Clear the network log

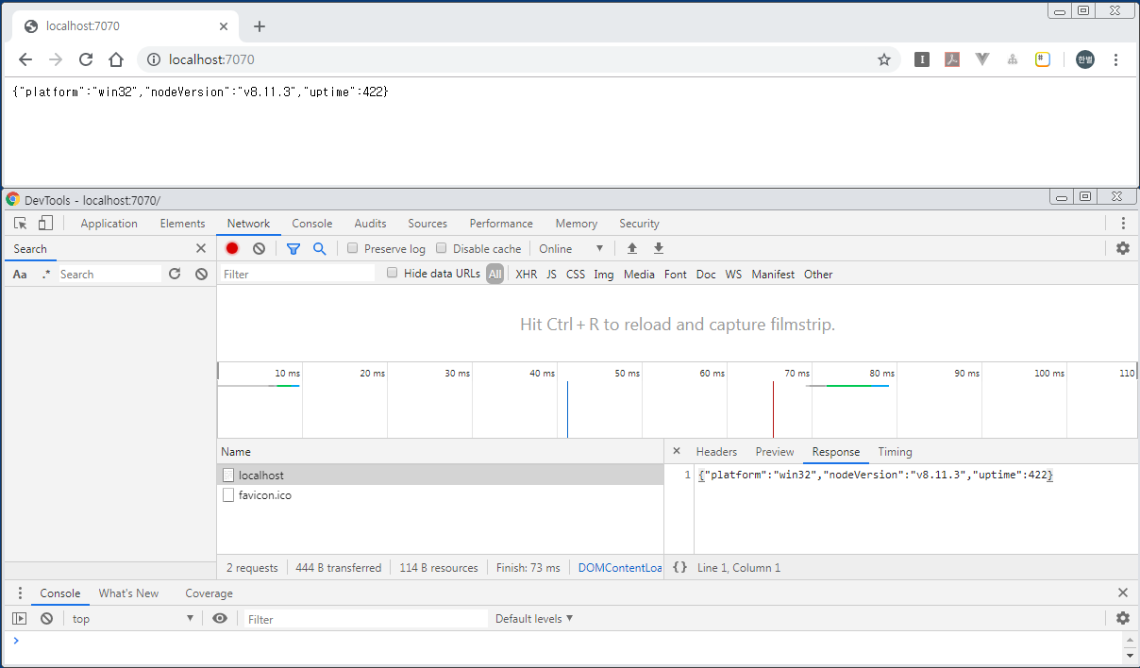click(259, 249)
